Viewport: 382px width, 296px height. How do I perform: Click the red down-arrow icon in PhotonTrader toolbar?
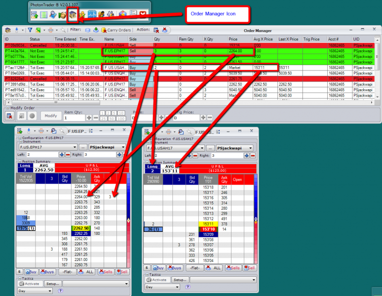coord(143,15)
